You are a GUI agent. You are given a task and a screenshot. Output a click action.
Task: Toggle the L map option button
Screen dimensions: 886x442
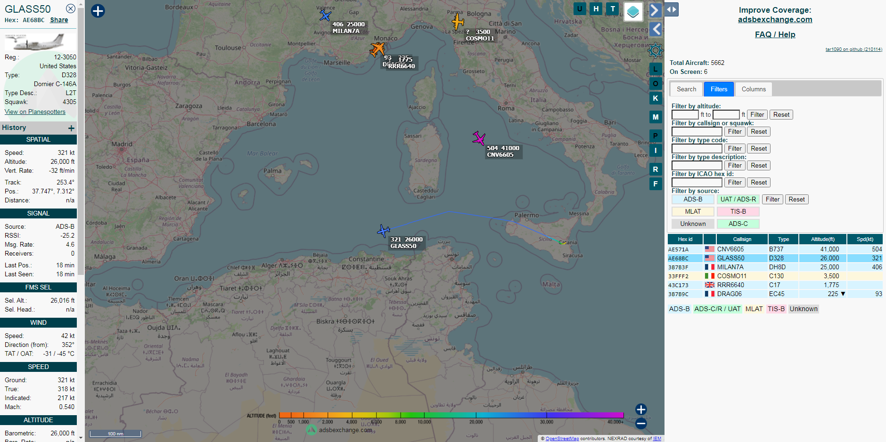point(656,69)
